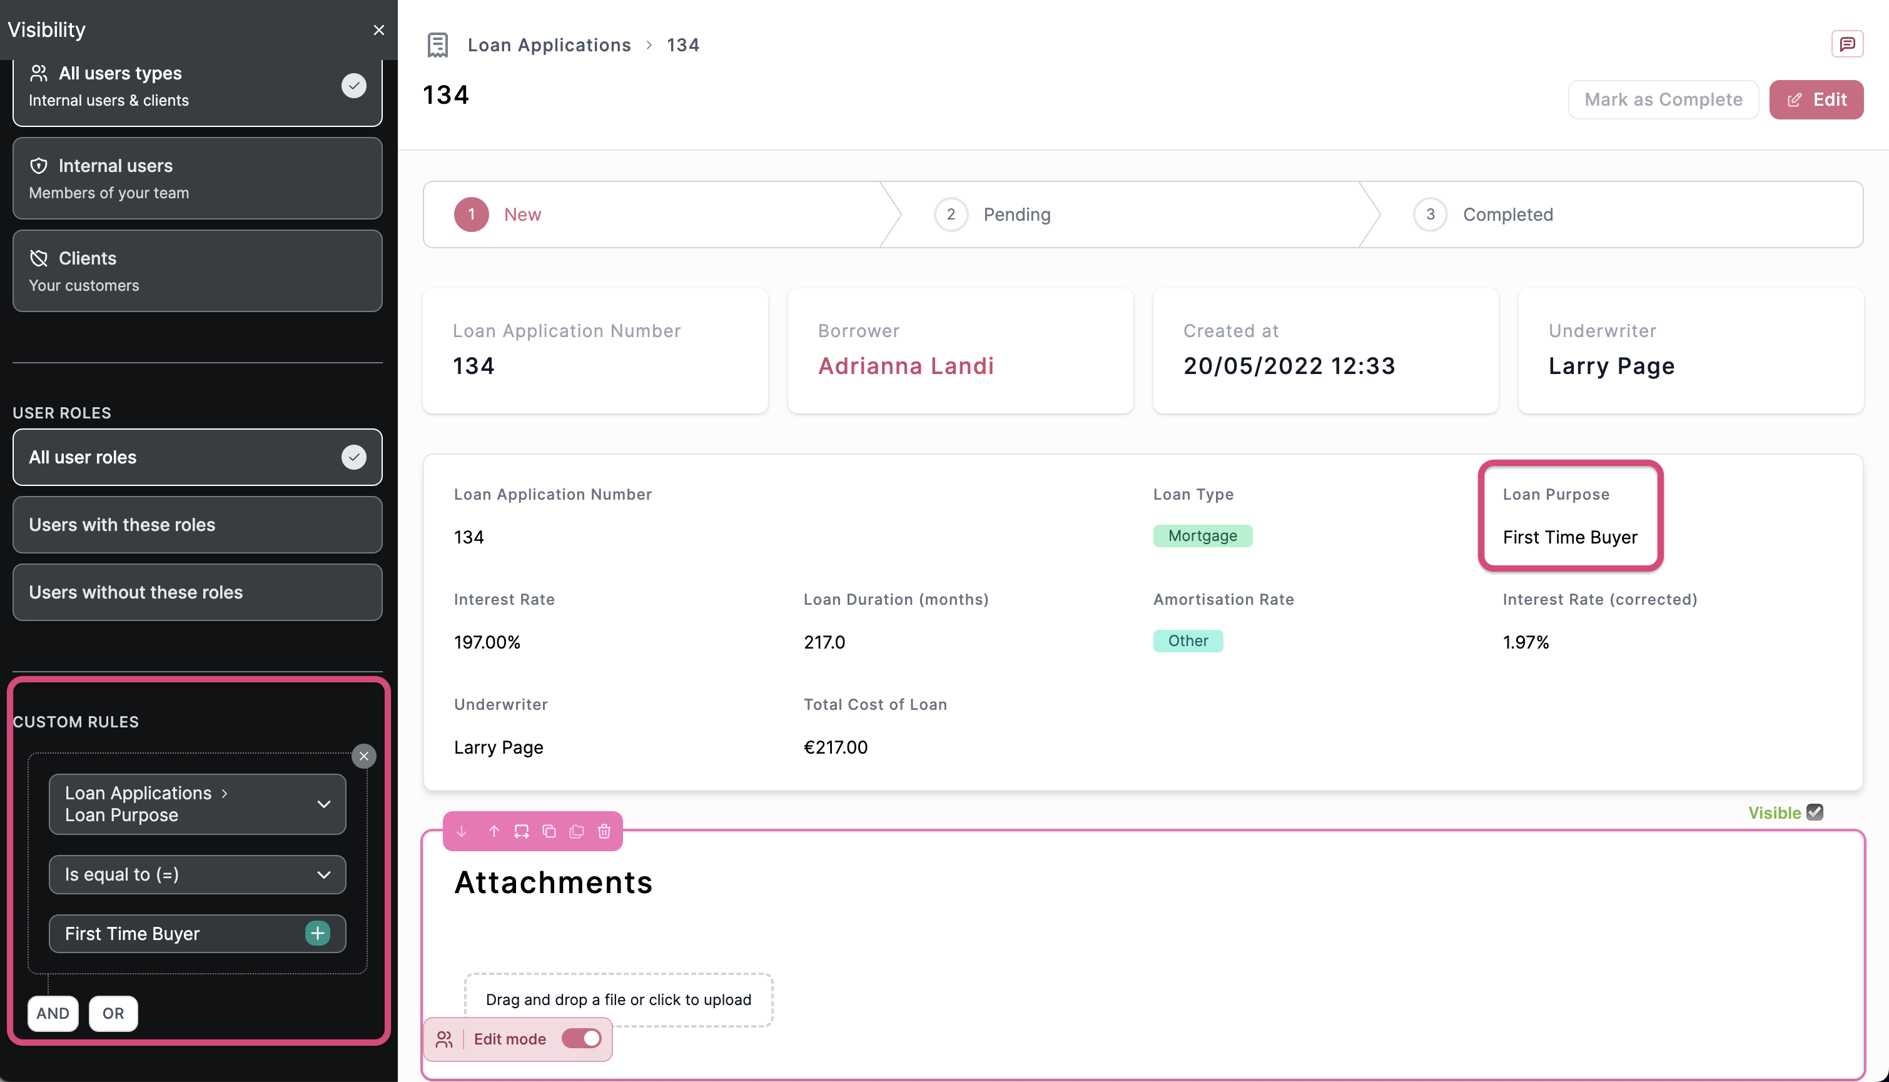Switch to the Completed stage step

1507,214
